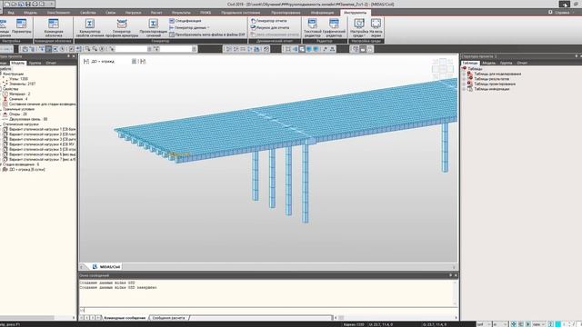Click the help icon near Справка
This screenshot has width=582, height=327.
click(550, 12)
